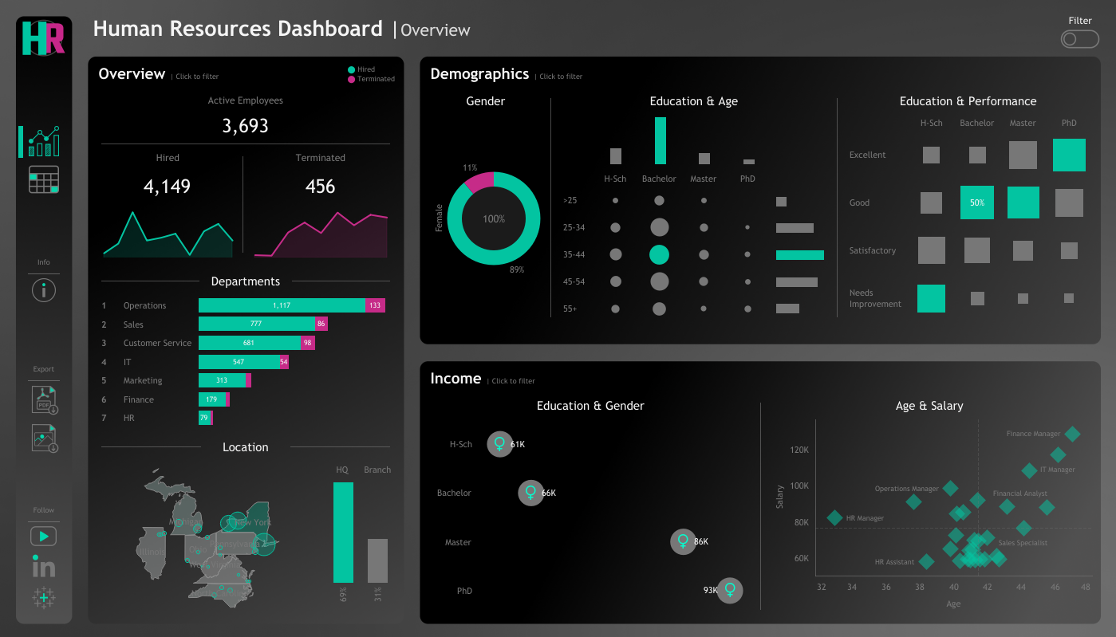The height and width of the screenshot is (637, 1116).
Task: Open the Overview chart dashboard icon
Action: point(44,141)
